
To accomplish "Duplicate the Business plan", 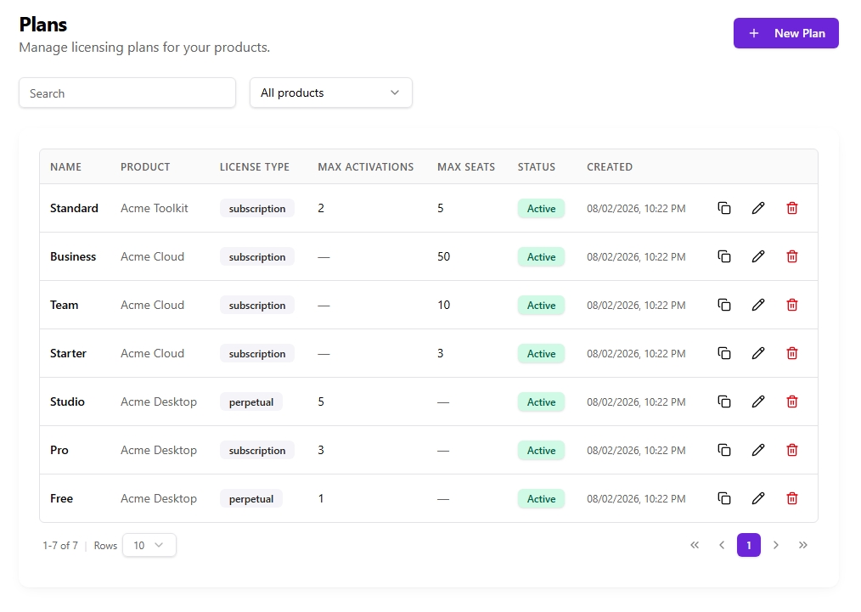I will coord(724,256).
